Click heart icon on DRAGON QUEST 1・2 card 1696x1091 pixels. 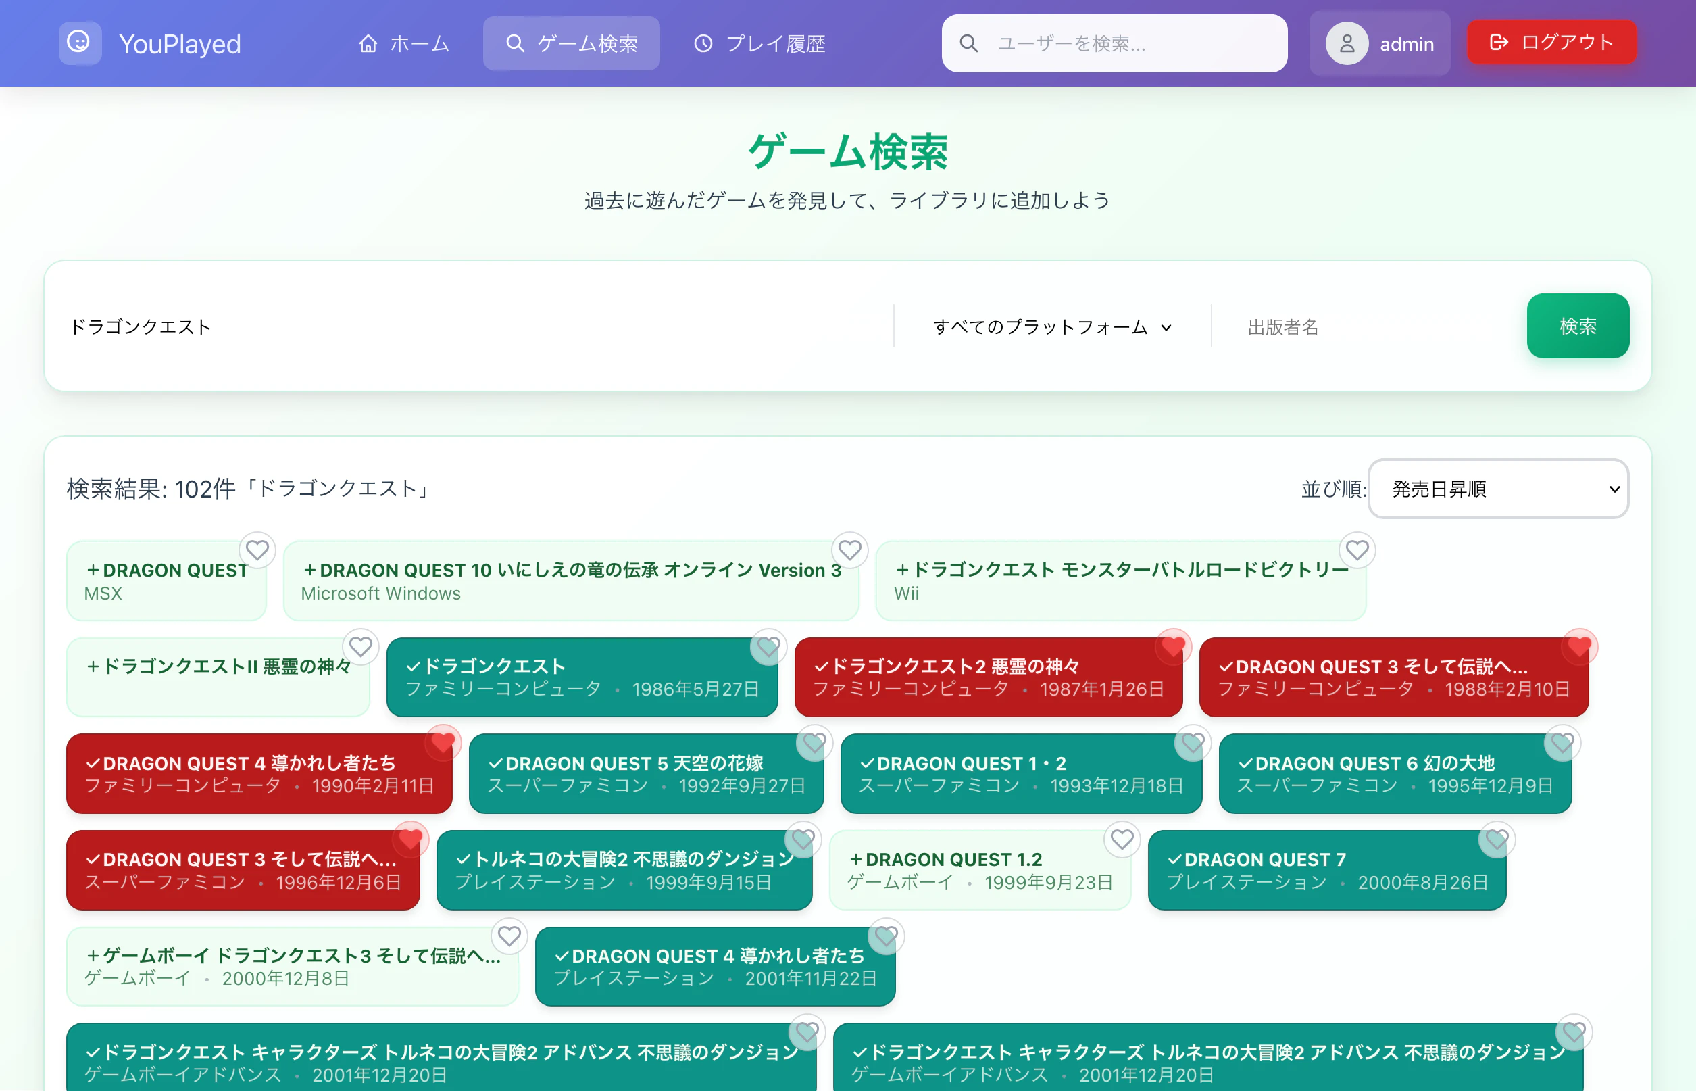1193,742
